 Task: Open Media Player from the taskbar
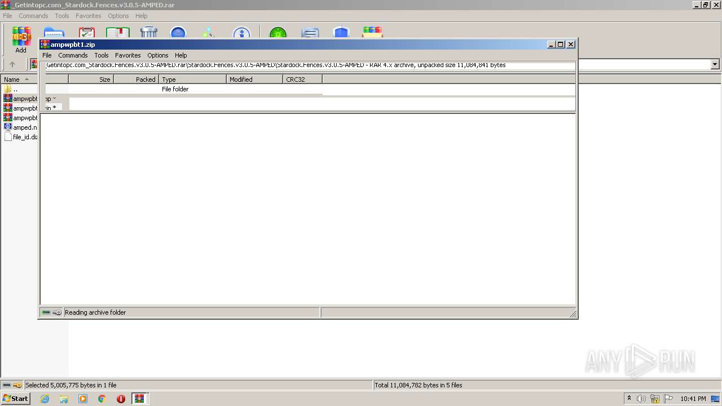83,399
